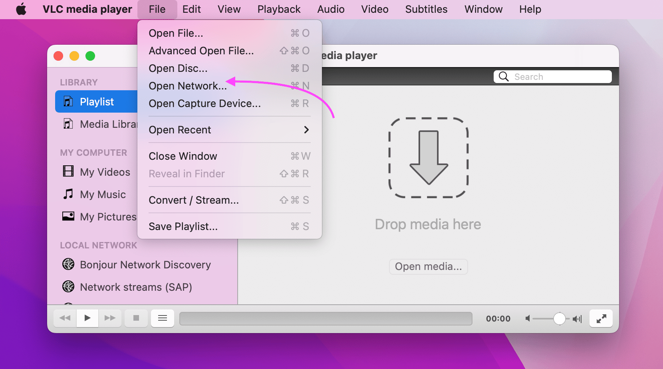Click the Media Library sidebar icon
Screen dimensions: 663x369
click(68, 124)
